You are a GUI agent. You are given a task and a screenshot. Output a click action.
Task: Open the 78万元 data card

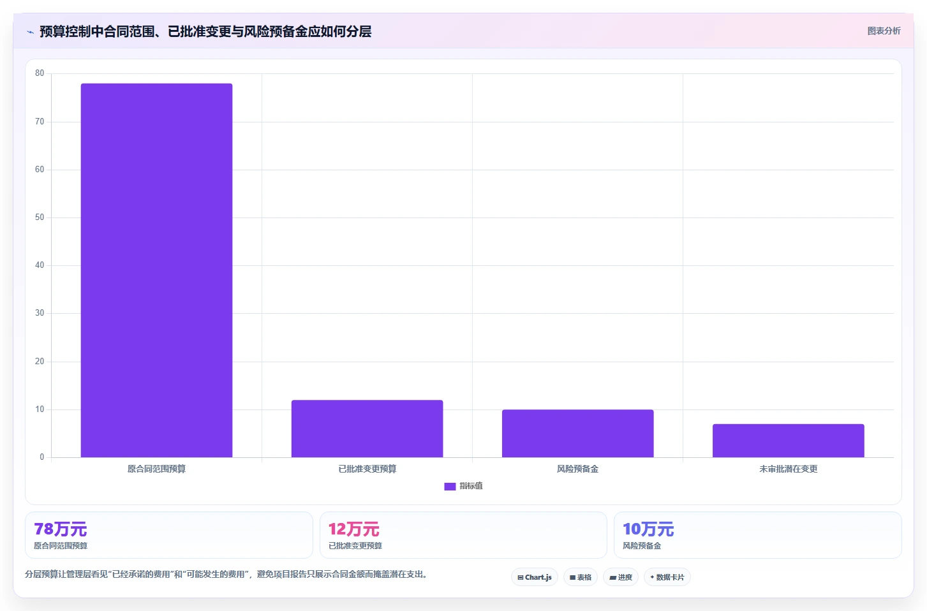pyautogui.click(x=169, y=535)
